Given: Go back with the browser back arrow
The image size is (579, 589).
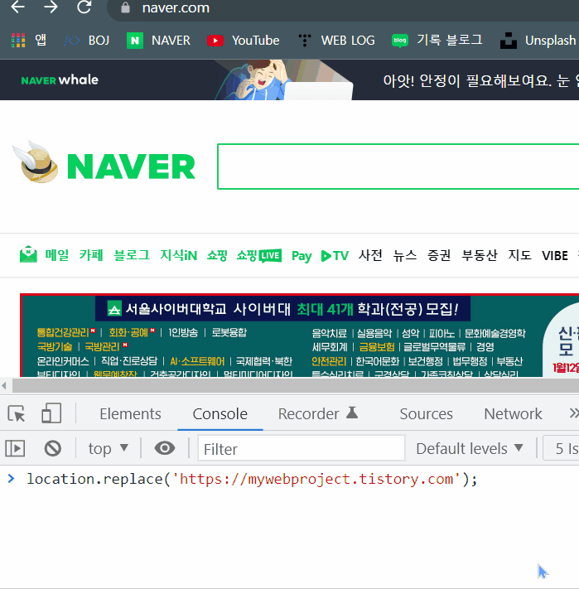Looking at the screenshot, I should tap(17, 7).
